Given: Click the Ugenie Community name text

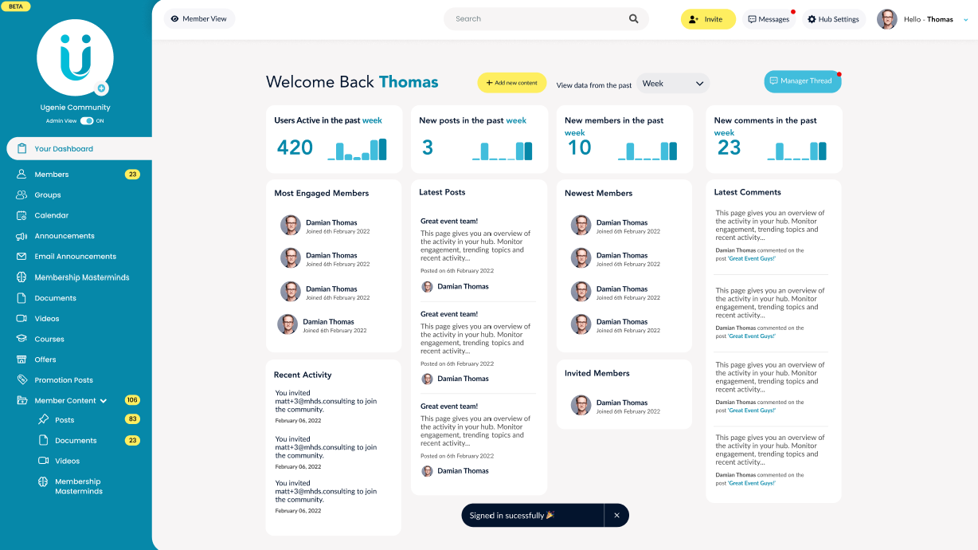Looking at the screenshot, I should [76, 108].
